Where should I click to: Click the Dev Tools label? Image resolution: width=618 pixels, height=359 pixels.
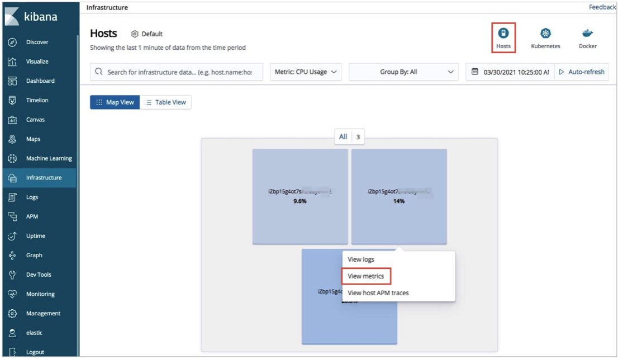[39, 275]
